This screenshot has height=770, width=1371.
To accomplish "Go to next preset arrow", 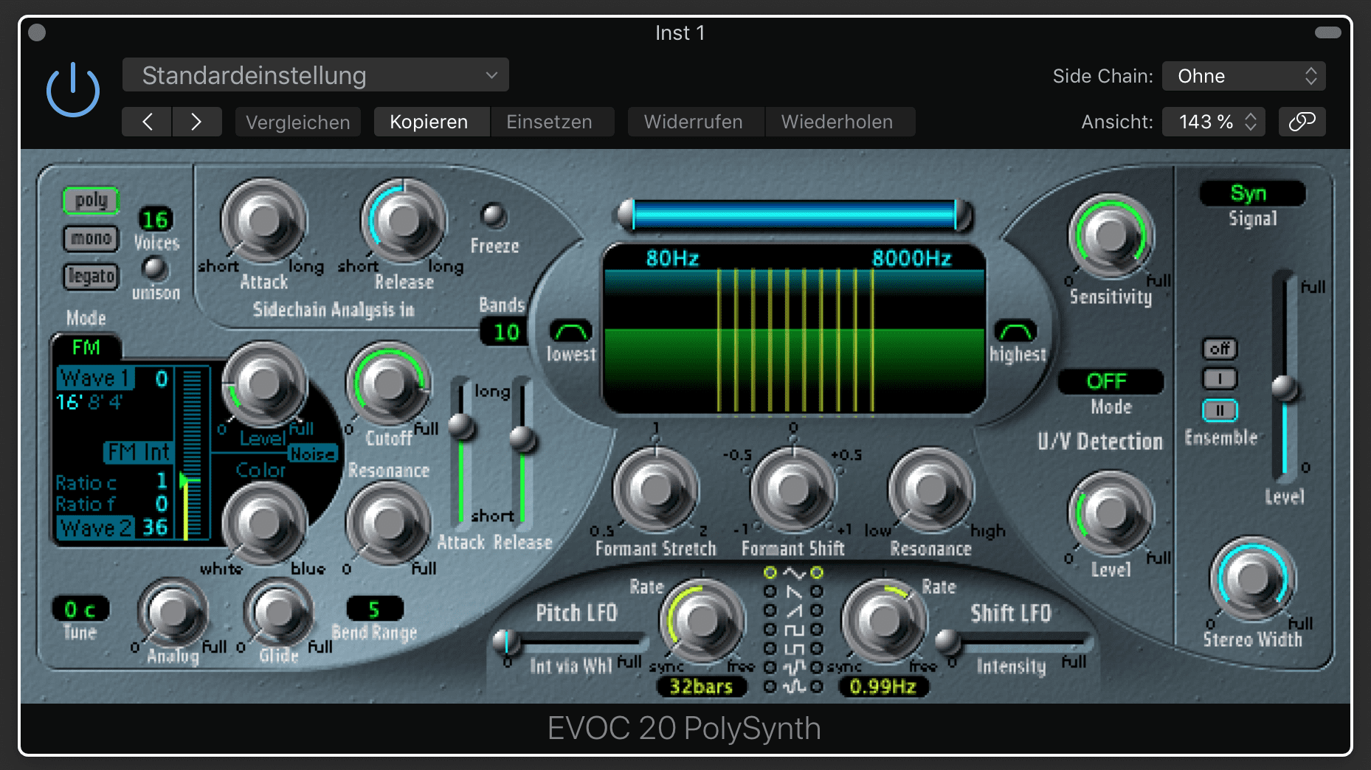I will [196, 122].
